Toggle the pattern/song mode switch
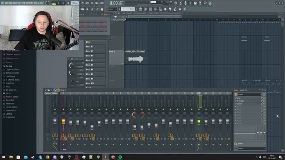This screenshot has height=160, width=285. pos(53,3)
